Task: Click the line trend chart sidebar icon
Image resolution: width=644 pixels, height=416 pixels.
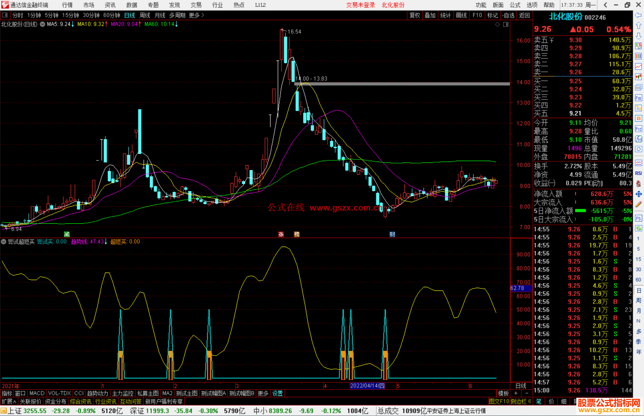Action: 638,67
